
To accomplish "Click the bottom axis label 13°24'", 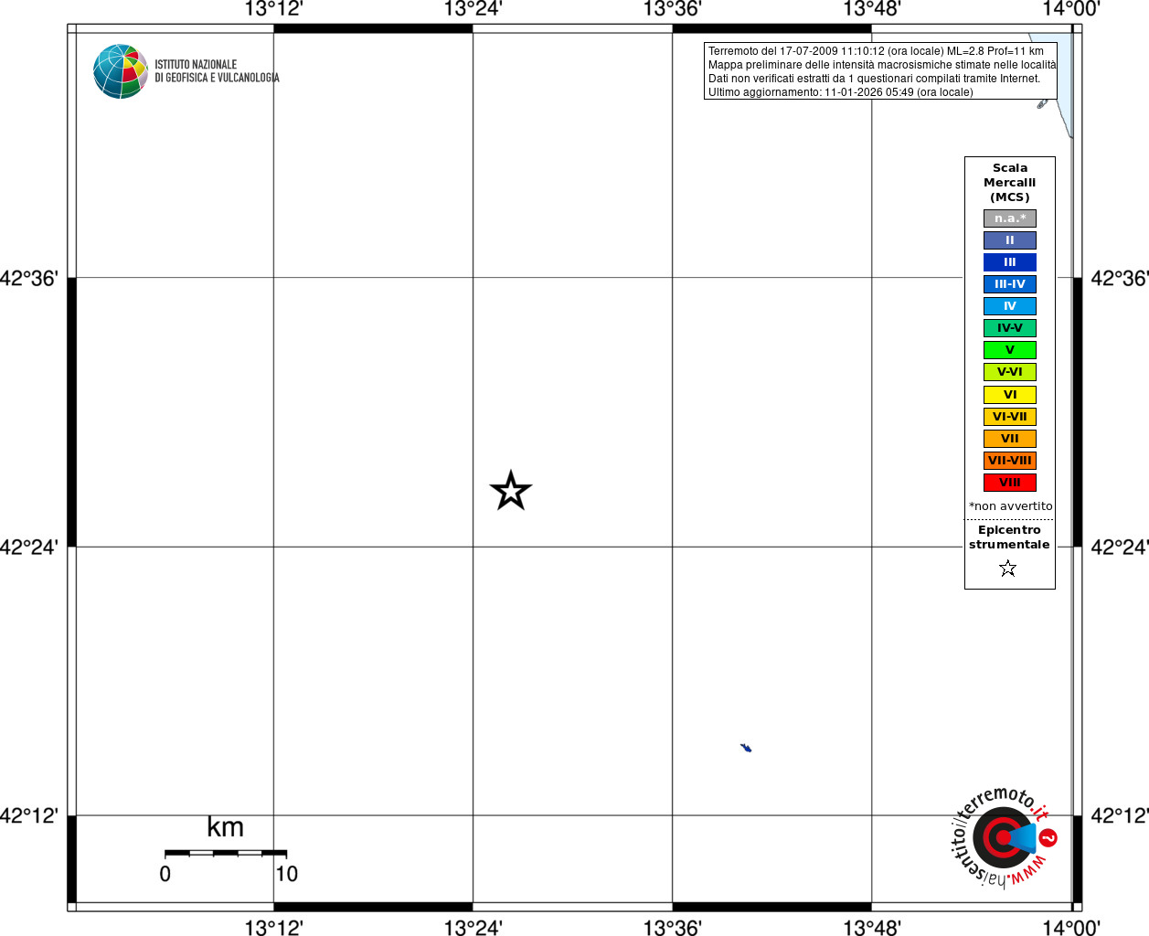I will (473, 928).
